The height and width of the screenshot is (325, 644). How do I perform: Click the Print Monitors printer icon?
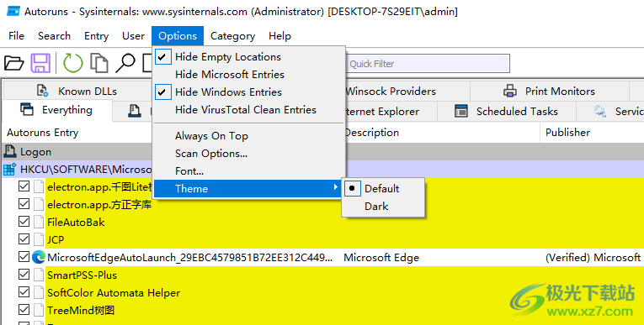(x=509, y=91)
